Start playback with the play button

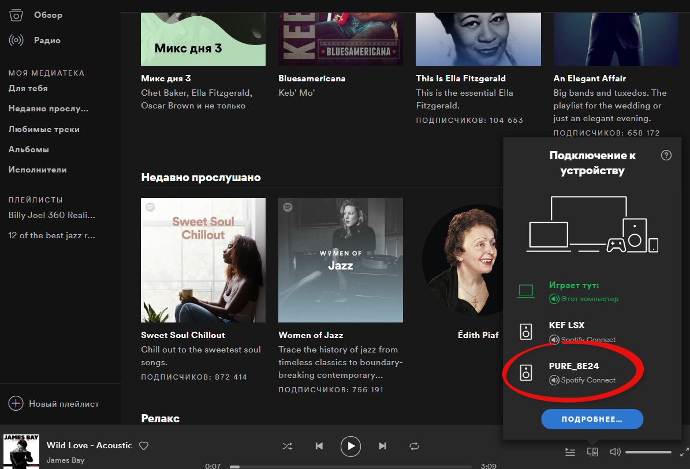click(x=350, y=446)
